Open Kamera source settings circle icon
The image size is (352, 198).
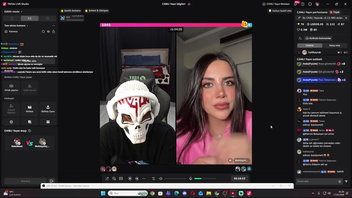(43, 32)
